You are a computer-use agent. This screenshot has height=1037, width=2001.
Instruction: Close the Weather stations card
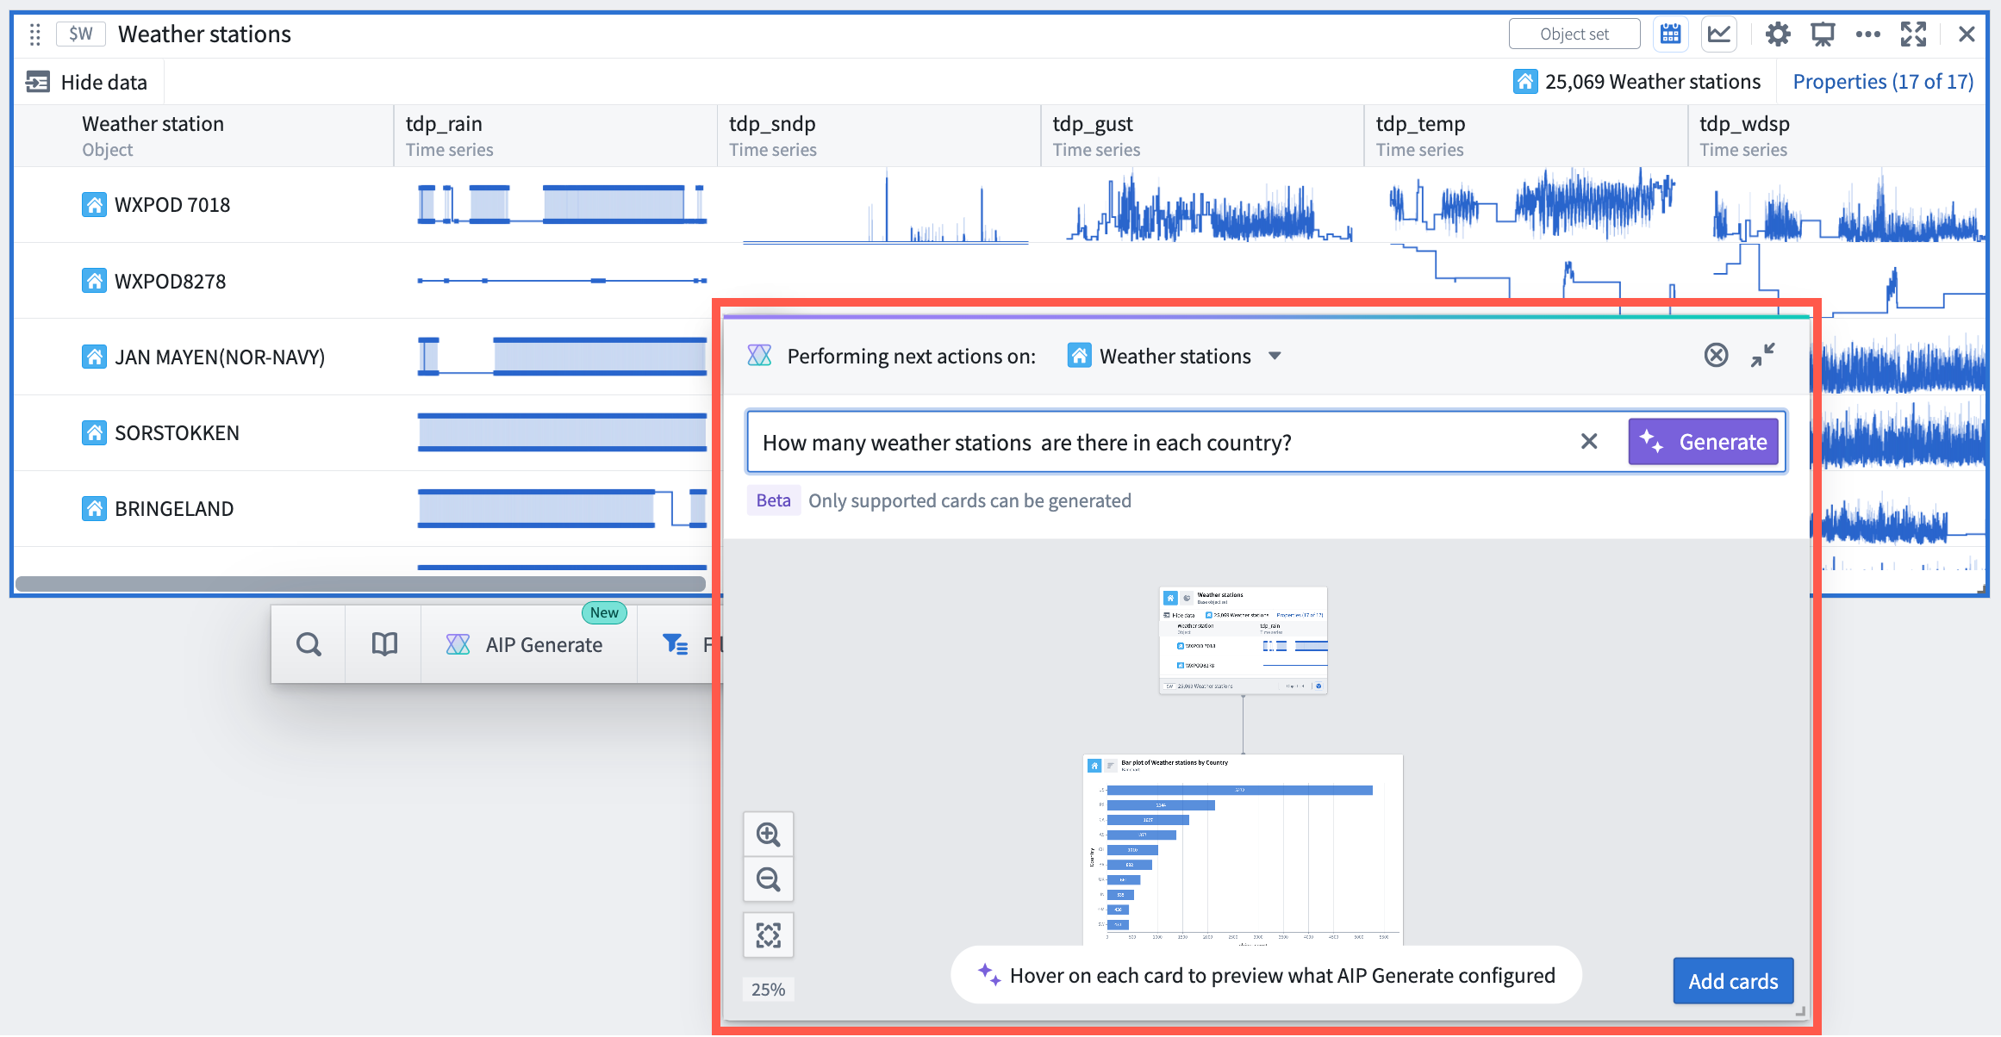(1967, 34)
